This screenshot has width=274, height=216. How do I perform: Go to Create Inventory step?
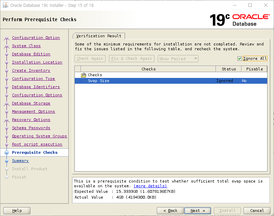coord(31,70)
